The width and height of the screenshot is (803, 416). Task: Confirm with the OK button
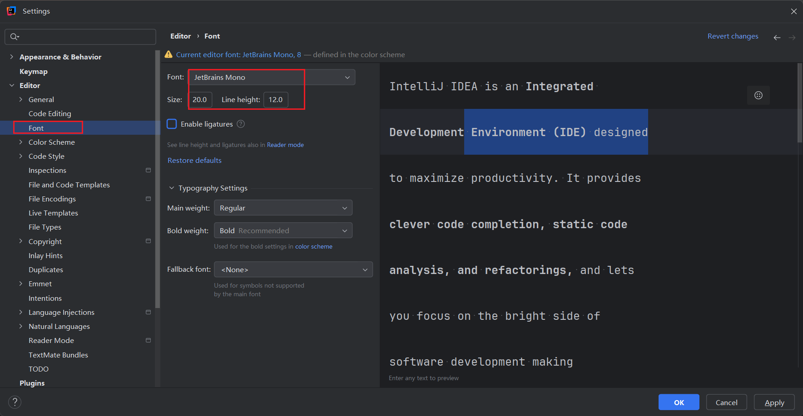pos(679,402)
